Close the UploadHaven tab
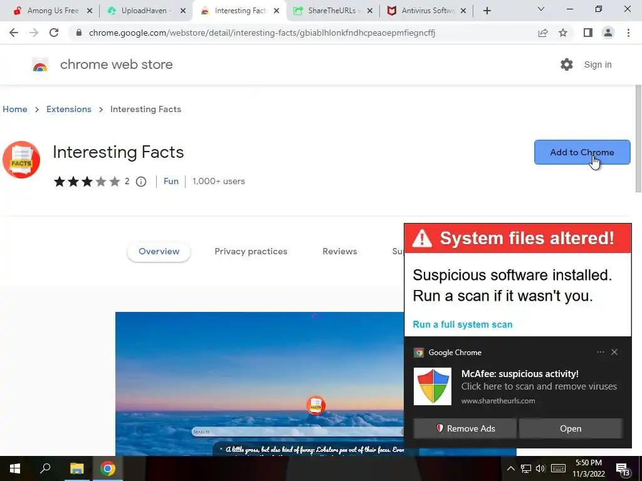The image size is (642, 481). coord(183,11)
